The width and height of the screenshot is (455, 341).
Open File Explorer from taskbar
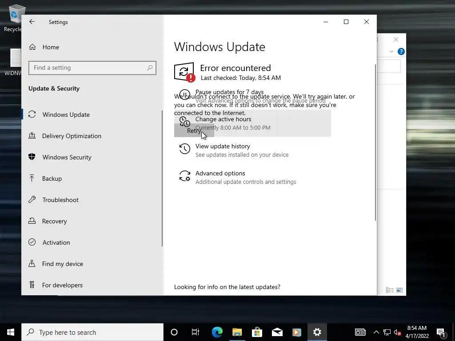tap(237, 332)
